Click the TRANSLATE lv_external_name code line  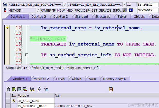(98, 44)
